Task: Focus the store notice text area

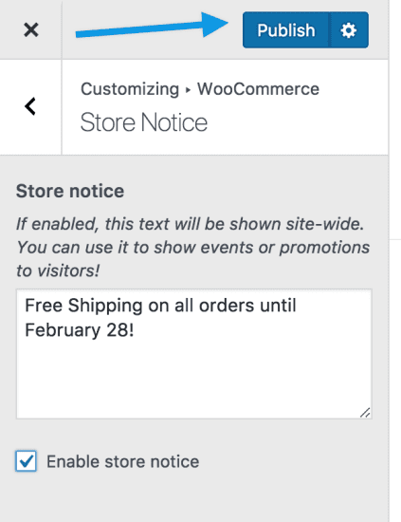Action: 193,354
